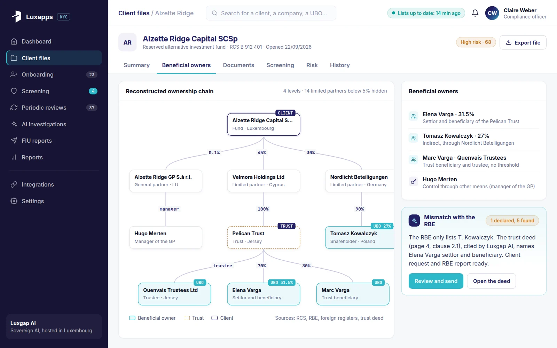Click Open the deed button

point(491,281)
